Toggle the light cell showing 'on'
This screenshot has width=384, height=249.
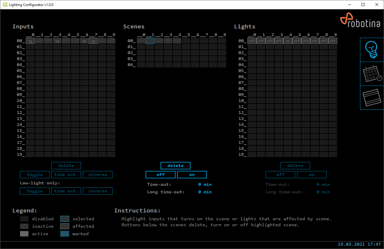click(288, 41)
